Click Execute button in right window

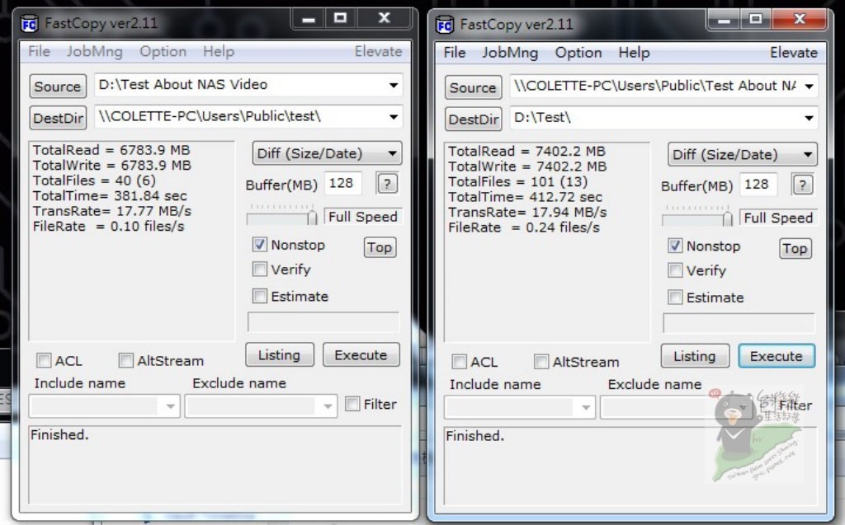coord(777,356)
